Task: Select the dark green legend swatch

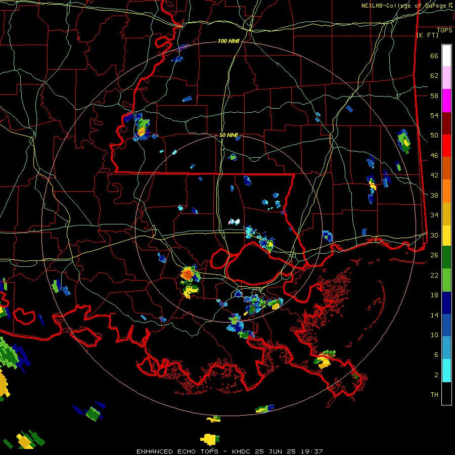Action: point(446,257)
